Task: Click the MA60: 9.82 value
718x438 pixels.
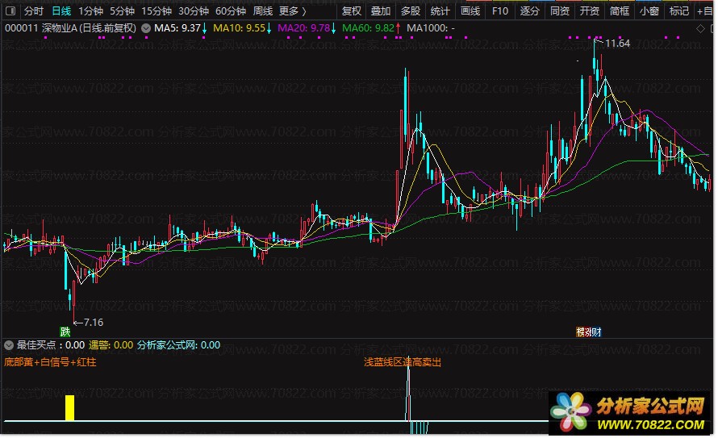Action: coord(368,28)
